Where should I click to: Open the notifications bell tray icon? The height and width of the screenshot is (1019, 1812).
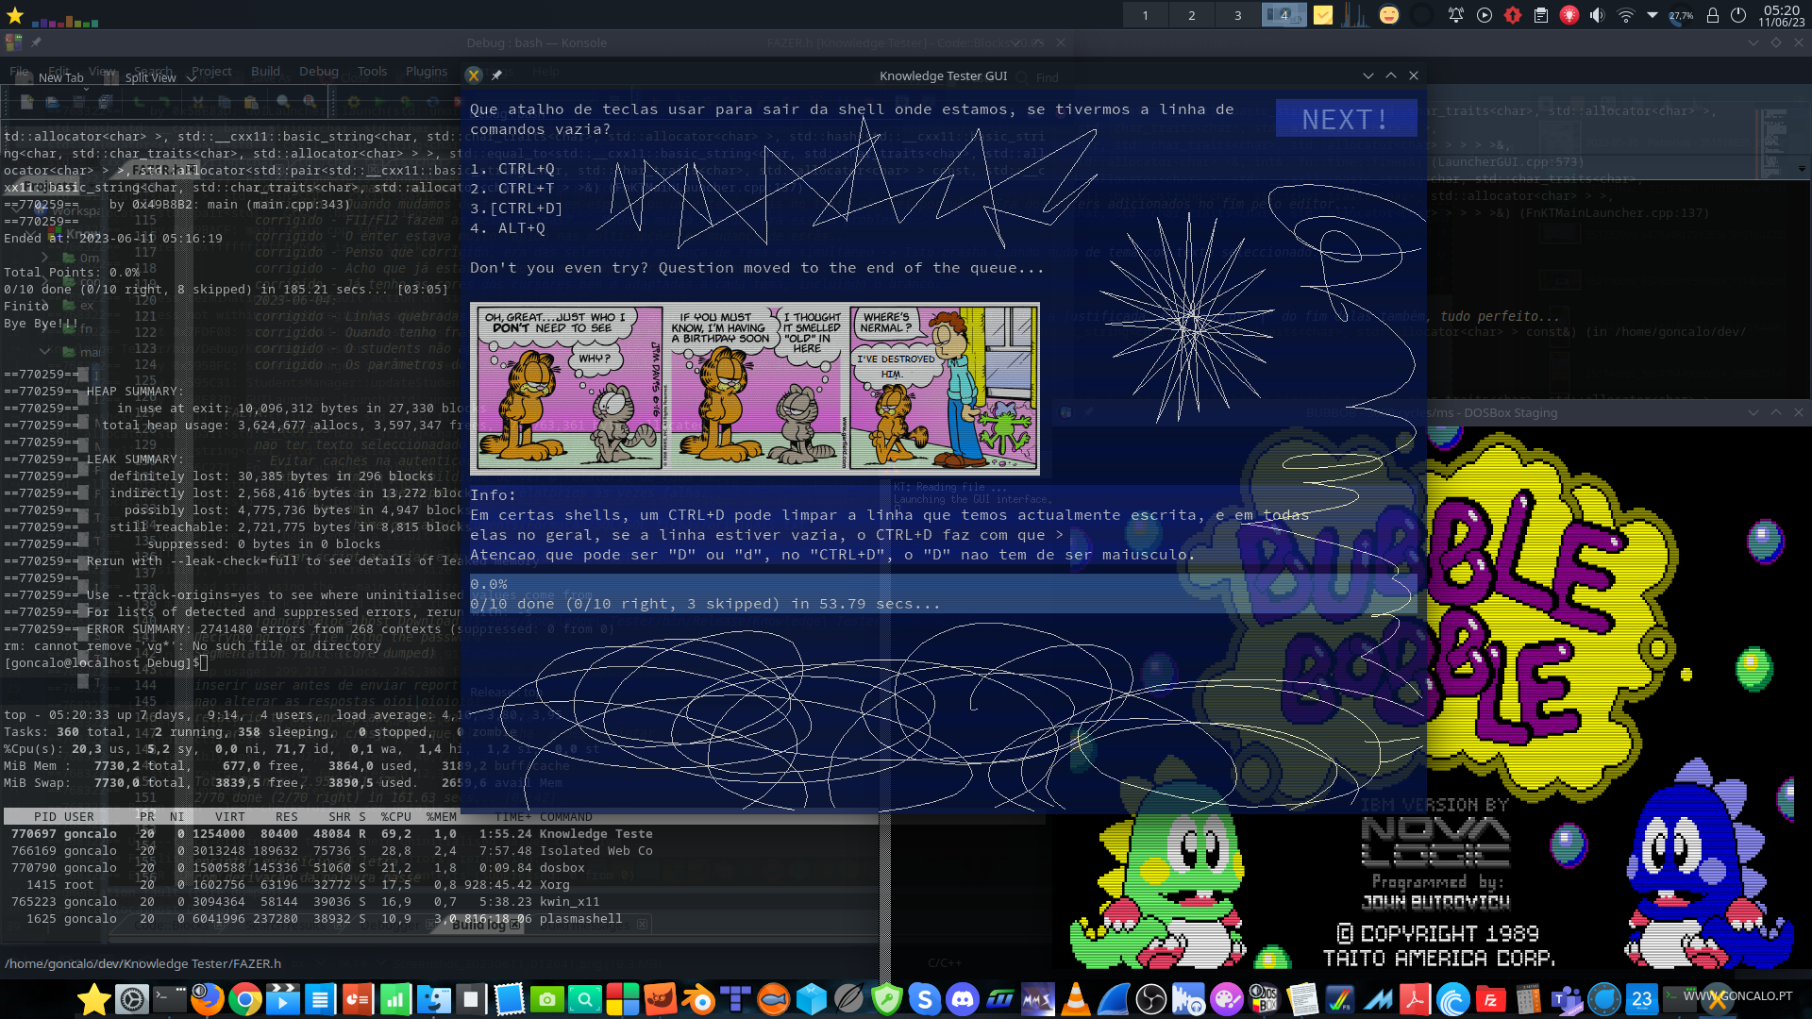(x=1456, y=15)
